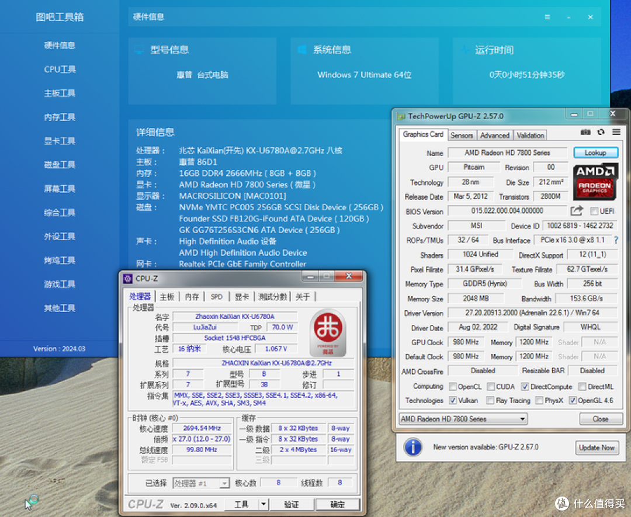Toggle the Vulkan checkbox

click(453, 400)
